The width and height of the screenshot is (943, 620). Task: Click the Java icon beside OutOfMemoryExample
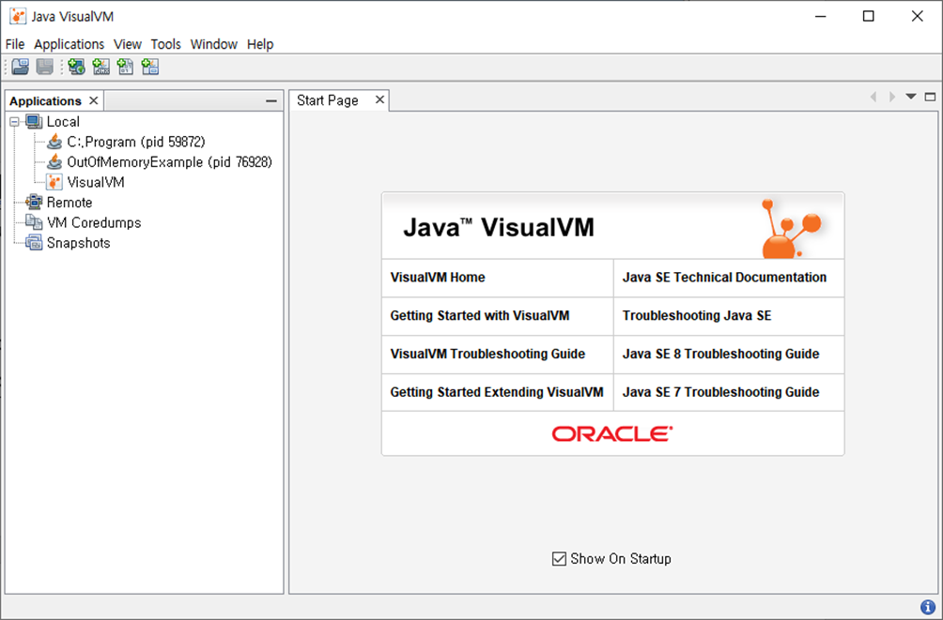point(54,161)
